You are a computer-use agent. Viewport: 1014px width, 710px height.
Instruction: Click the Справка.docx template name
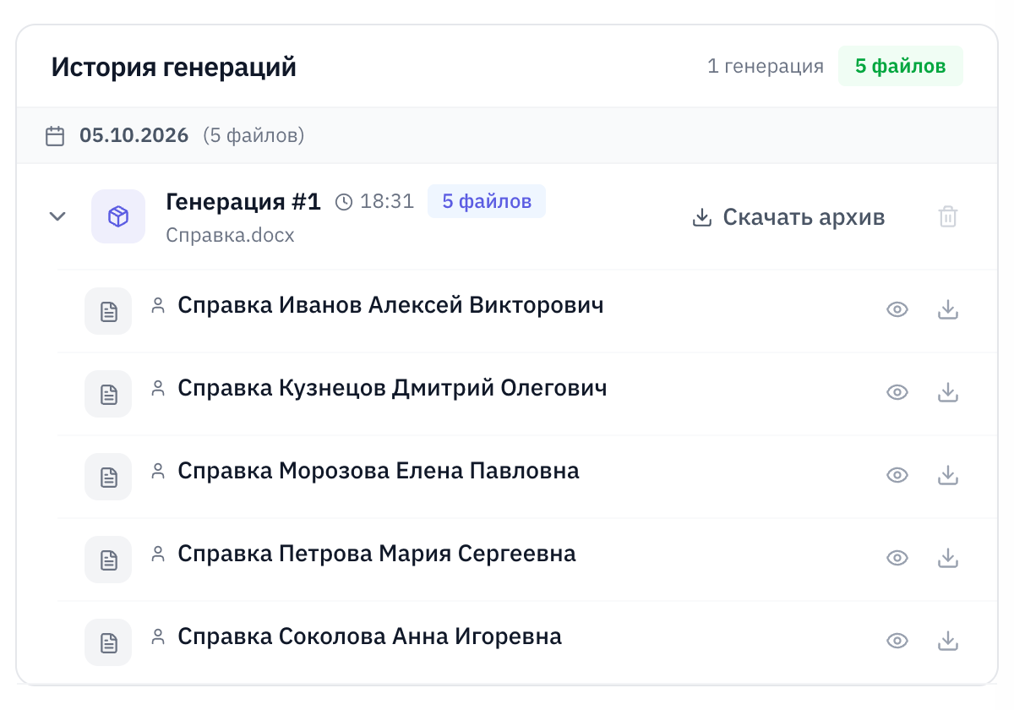coord(230,235)
